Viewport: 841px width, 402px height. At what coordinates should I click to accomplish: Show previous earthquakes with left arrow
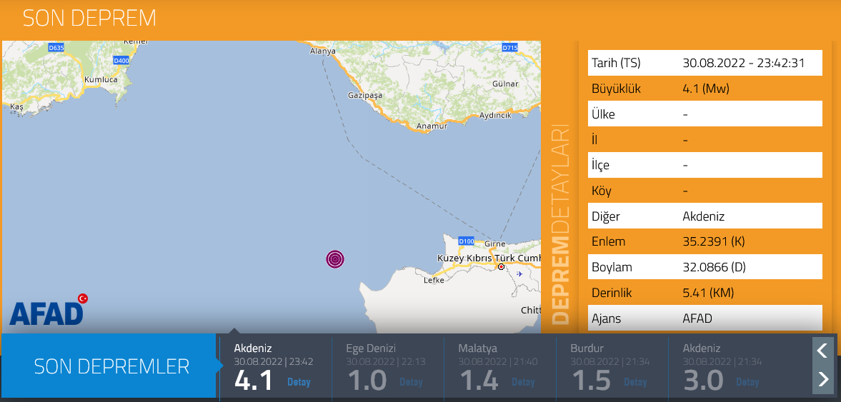pyautogui.click(x=822, y=350)
